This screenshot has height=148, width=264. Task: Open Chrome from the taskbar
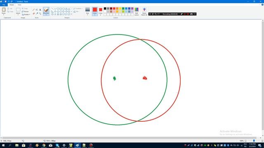point(44,145)
